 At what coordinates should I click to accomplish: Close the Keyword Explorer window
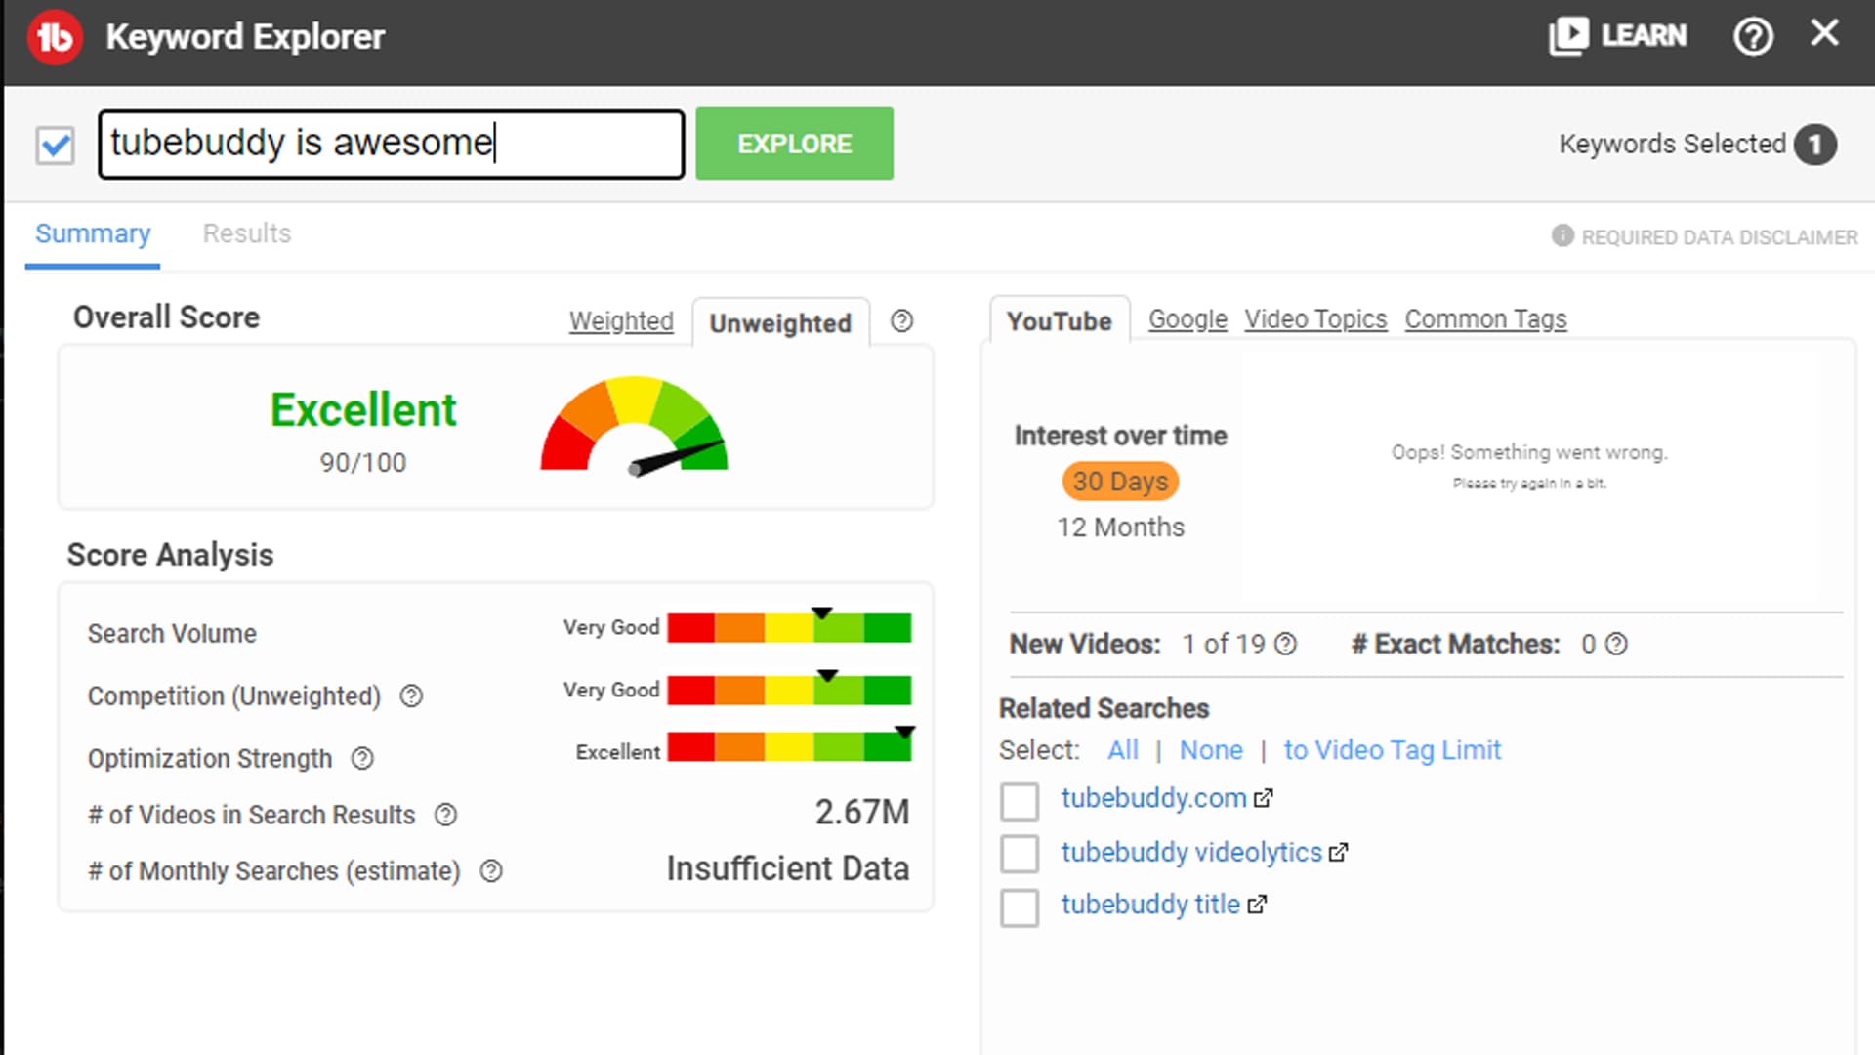1824,33
